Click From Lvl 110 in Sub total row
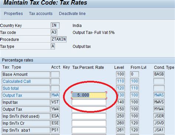The image size is (175, 135). [x=134, y=88]
